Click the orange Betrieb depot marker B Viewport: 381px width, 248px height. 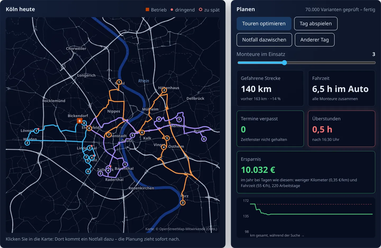coord(80,121)
